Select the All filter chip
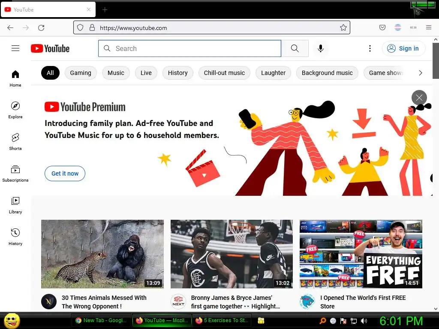Screen dimensions: 439x329 (50, 73)
